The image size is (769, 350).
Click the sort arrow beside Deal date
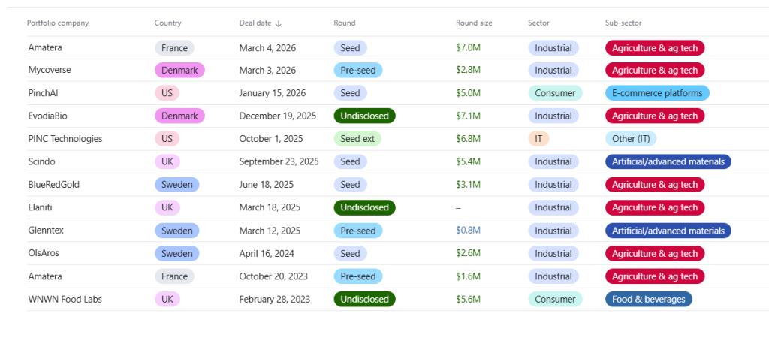coord(279,23)
